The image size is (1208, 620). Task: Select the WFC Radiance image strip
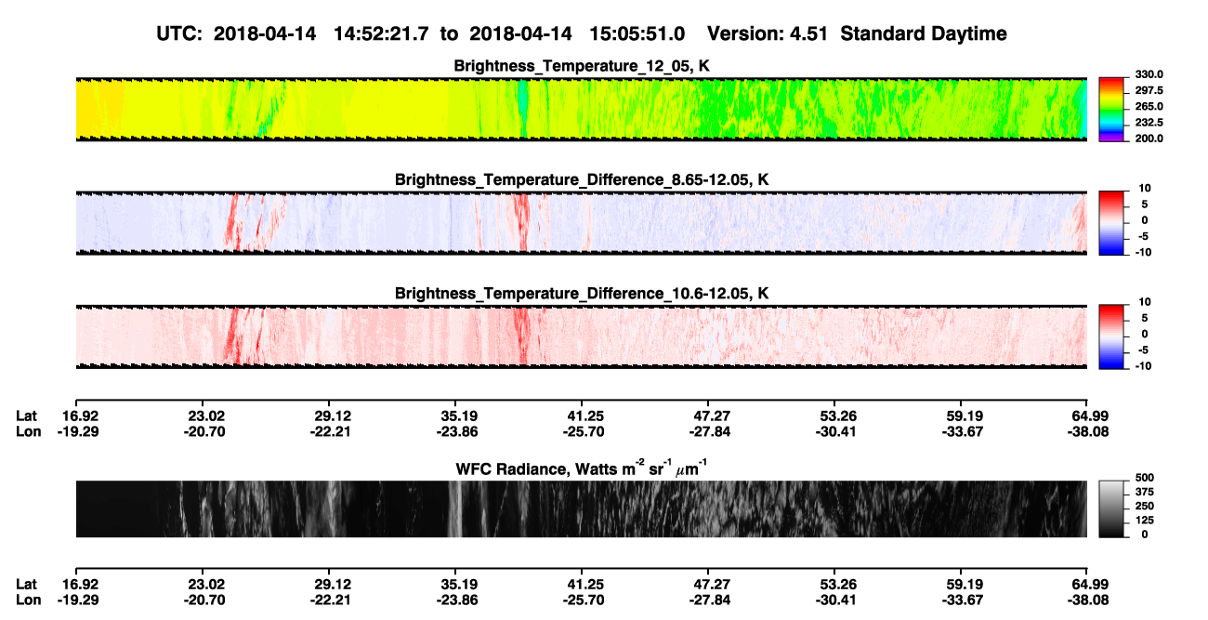pyautogui.click(x=582, y=508)
